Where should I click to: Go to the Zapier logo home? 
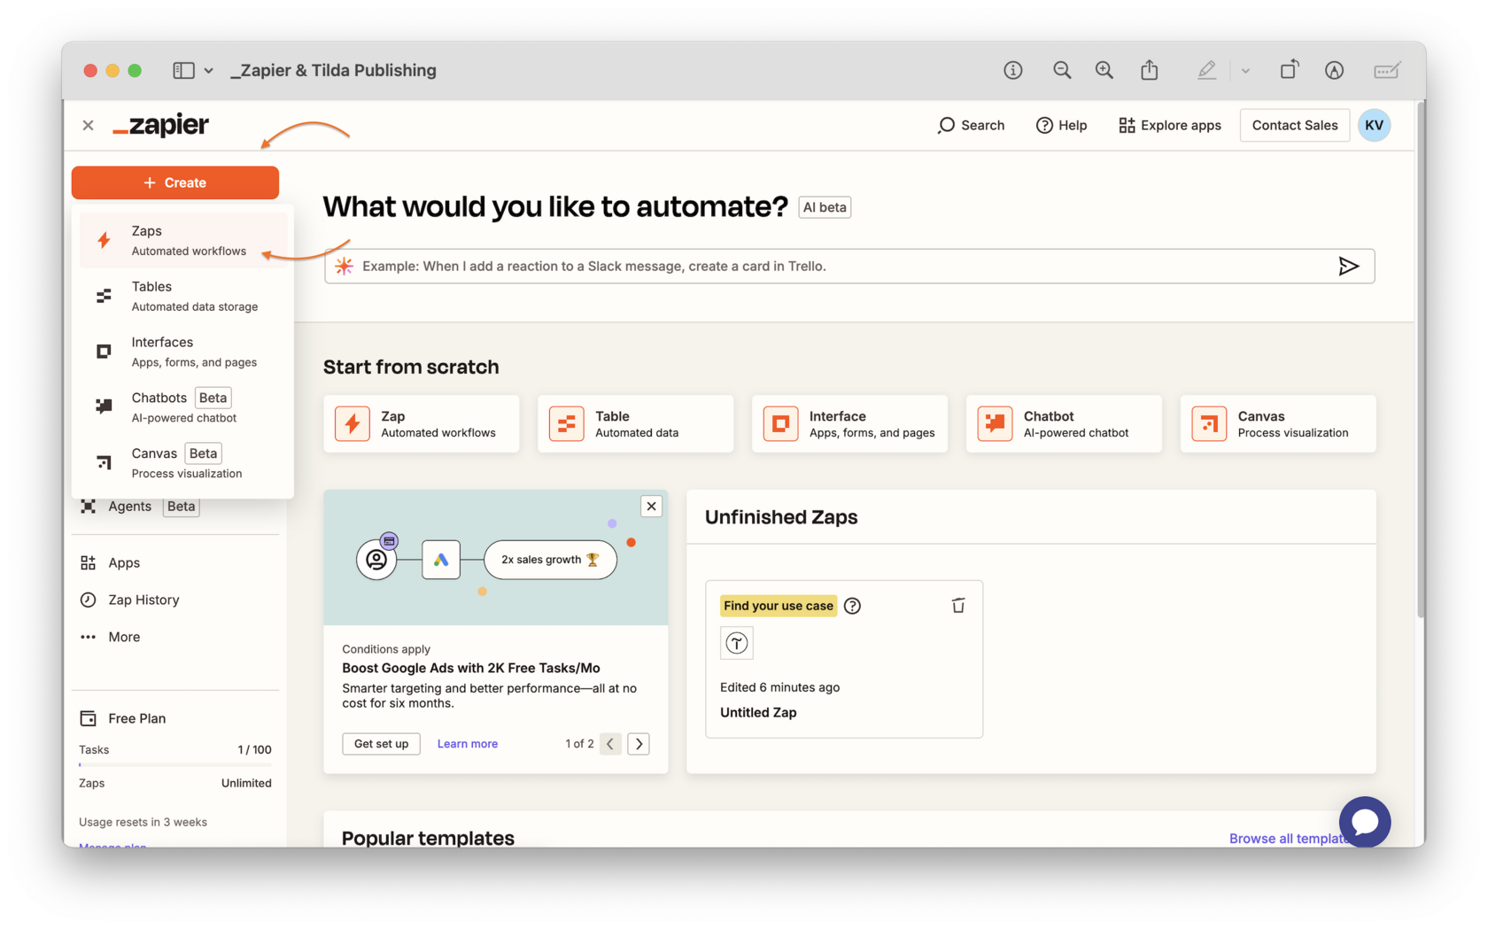[161, 125]
